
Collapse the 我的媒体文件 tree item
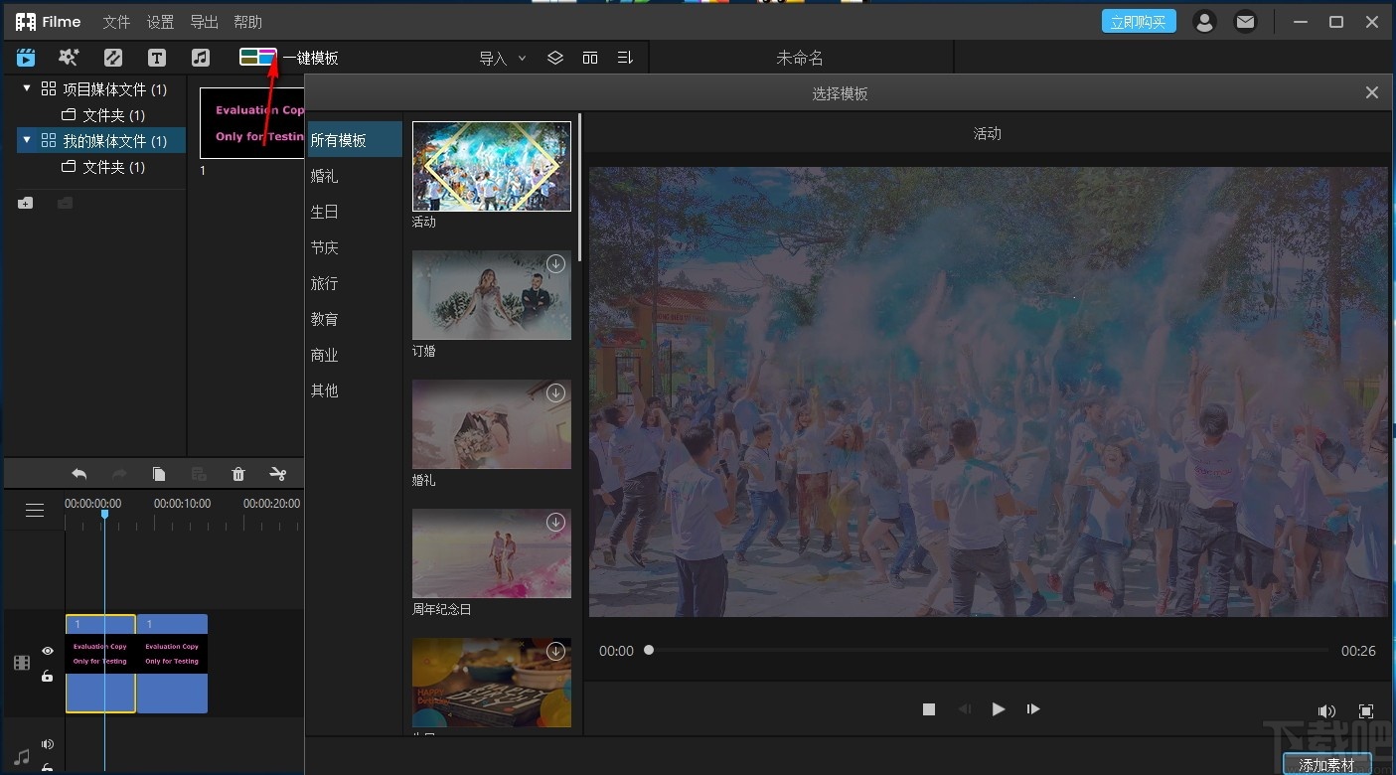click(x=25, y=140)
